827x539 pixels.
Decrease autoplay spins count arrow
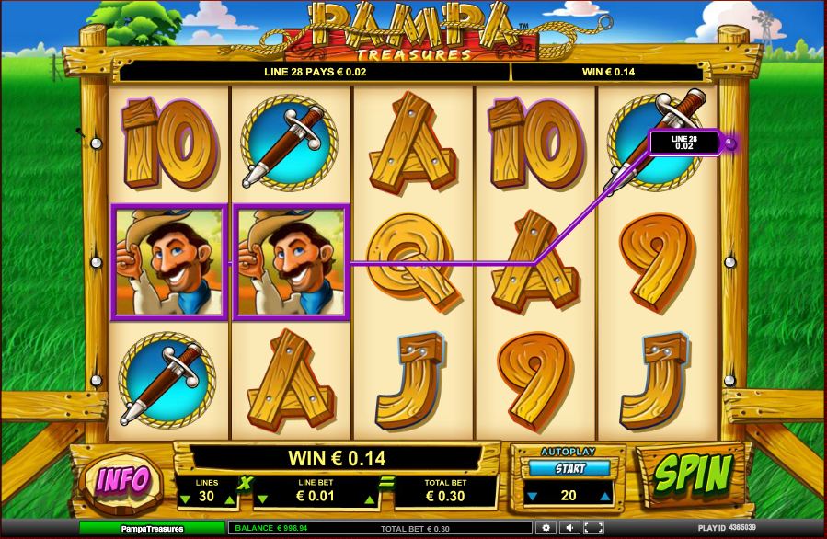click(533, 497)
